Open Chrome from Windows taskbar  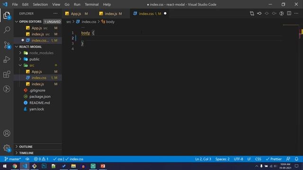[15, 166]
